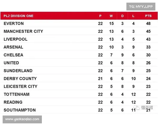The image size is (158, 126).
Task: Select the Everton team row
Action: [14, 23]
